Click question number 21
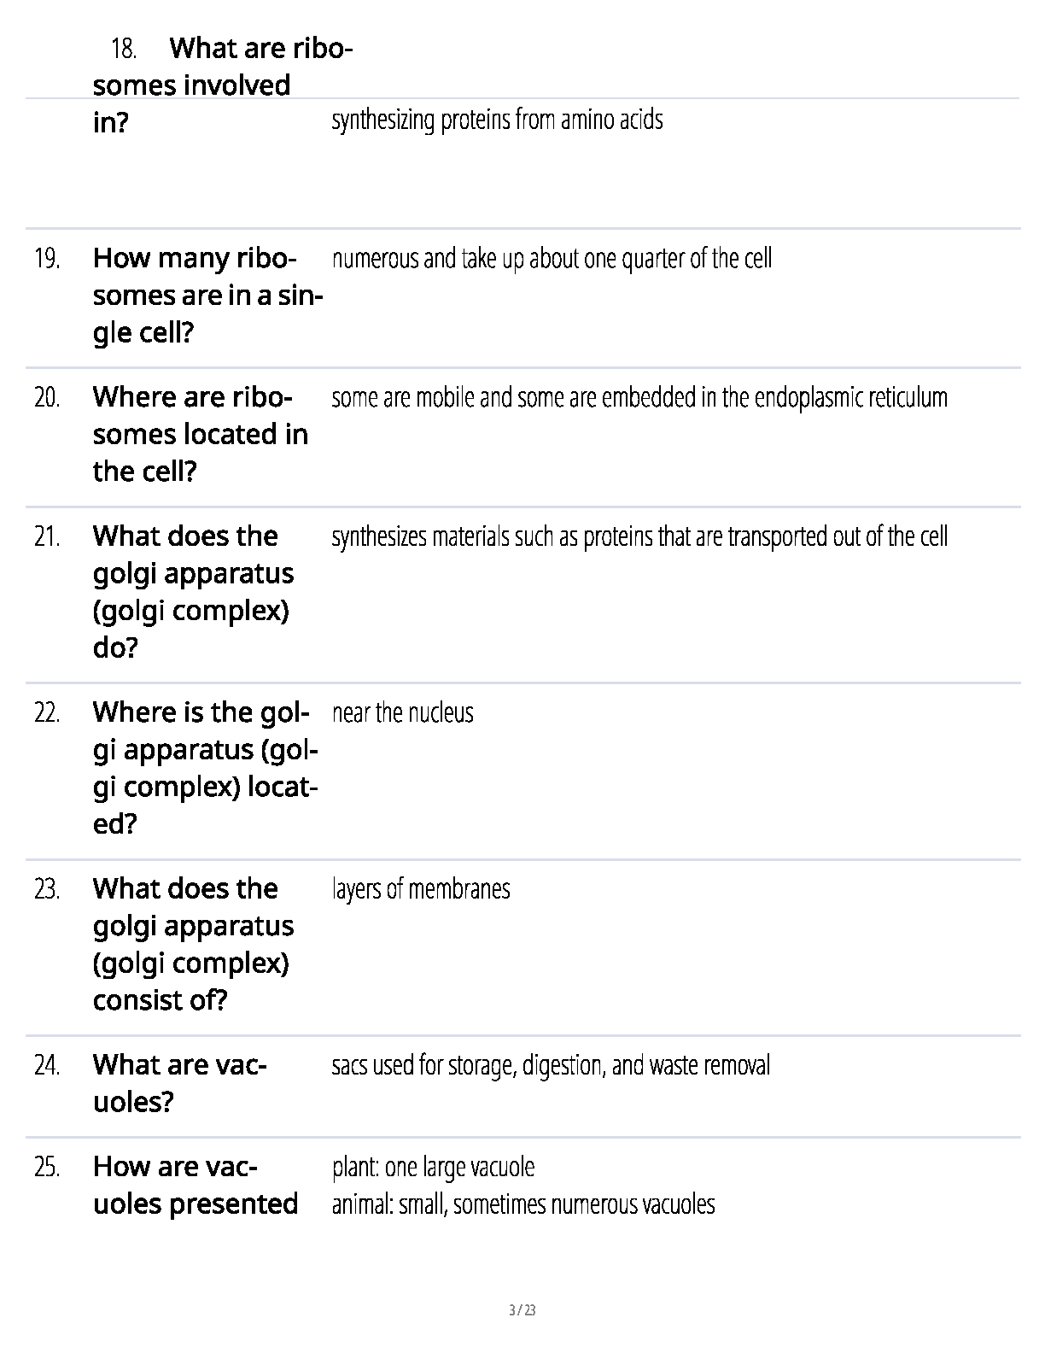Screen dimensions: 1045x1353 [47, 536]
